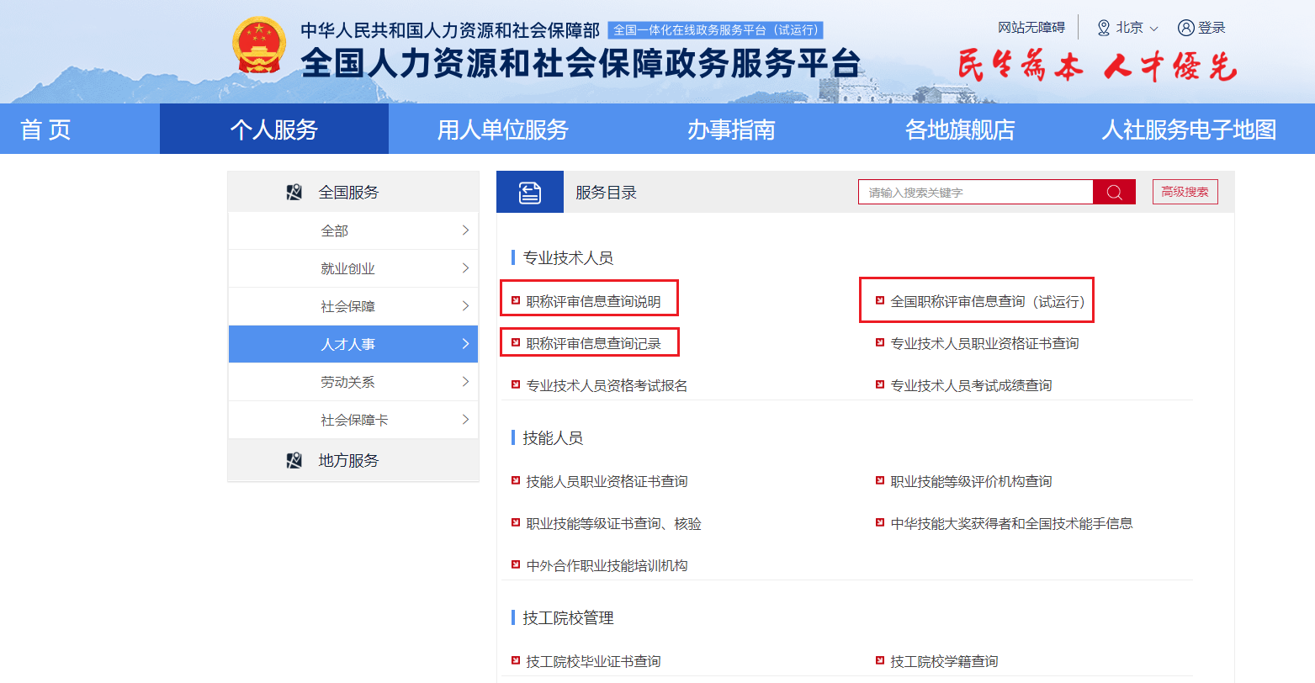This screenshot has height=683, width=1315.
Task: Open 职称评审信息查询说明 link
Action: [593, 301]
